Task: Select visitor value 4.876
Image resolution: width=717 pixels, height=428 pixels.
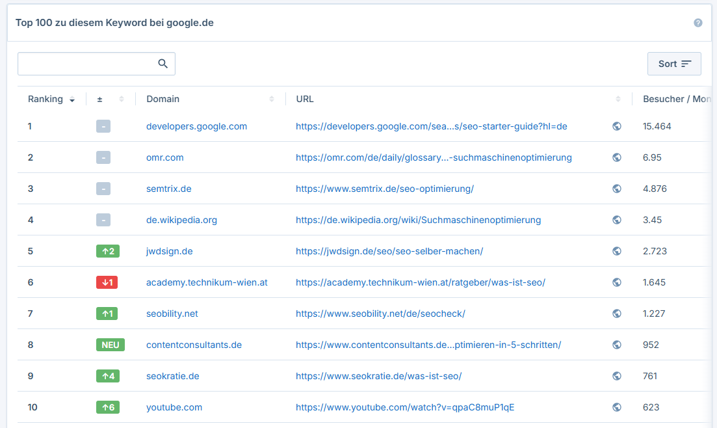Action: (655, 189)
